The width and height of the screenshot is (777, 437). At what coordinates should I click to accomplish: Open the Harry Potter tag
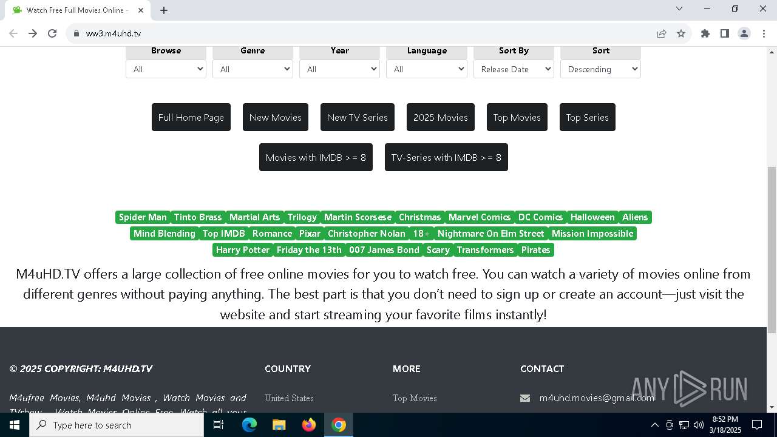tap(243, 250)
